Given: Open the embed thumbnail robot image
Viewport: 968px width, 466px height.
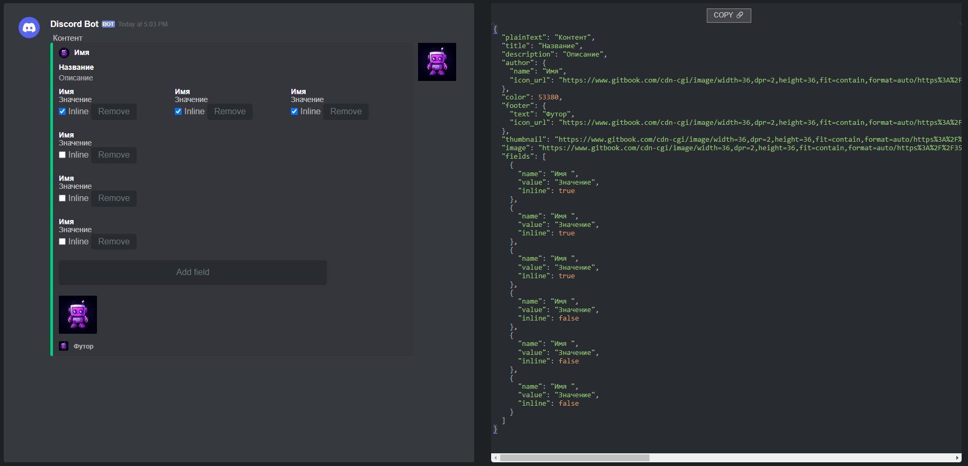Looking at the screenshot, I should (x=437, y=62).
